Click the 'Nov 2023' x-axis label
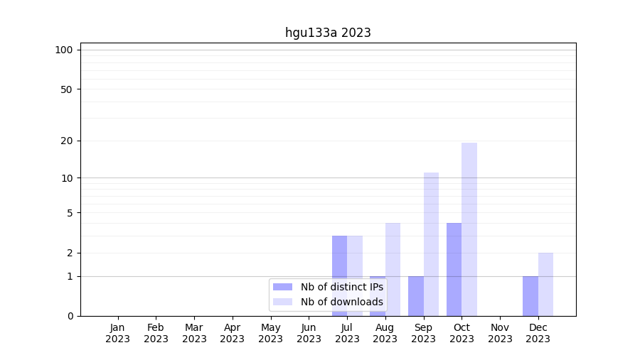 click(x=500, y=333)
